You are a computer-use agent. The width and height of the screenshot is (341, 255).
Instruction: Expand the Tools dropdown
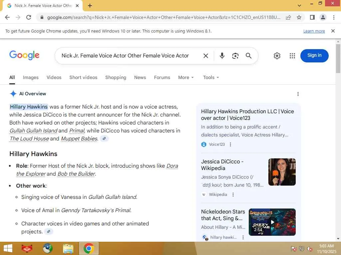pos(211,77)
